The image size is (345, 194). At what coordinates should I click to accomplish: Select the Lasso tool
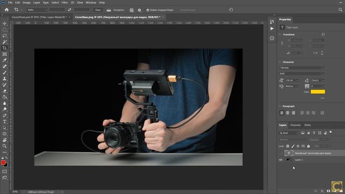pos(4,36)
